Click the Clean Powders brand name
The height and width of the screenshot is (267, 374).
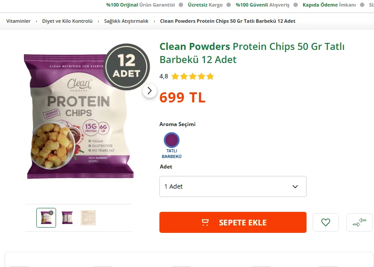194,46
